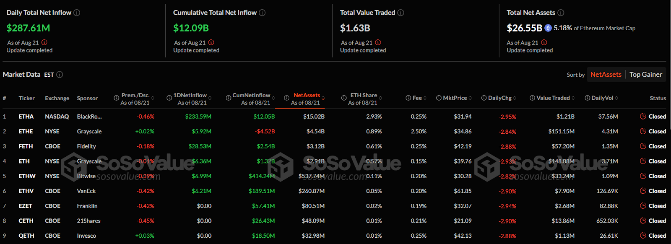Viewport: 671px width, 244px height.
Task: Open info icon beside Daily Total Net Inflow
Action: coord(77,13)
